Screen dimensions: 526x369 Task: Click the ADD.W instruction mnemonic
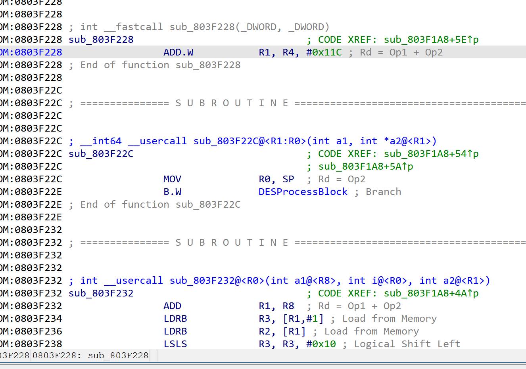pyautogui.click(x=178, y=52)
